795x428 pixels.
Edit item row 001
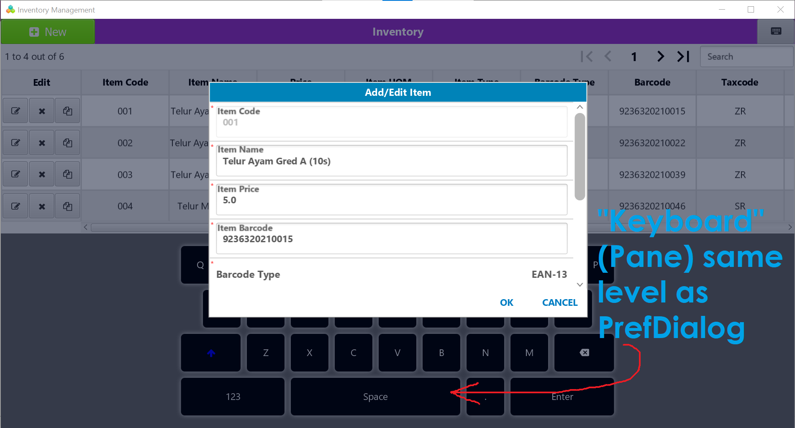point(15,111)
